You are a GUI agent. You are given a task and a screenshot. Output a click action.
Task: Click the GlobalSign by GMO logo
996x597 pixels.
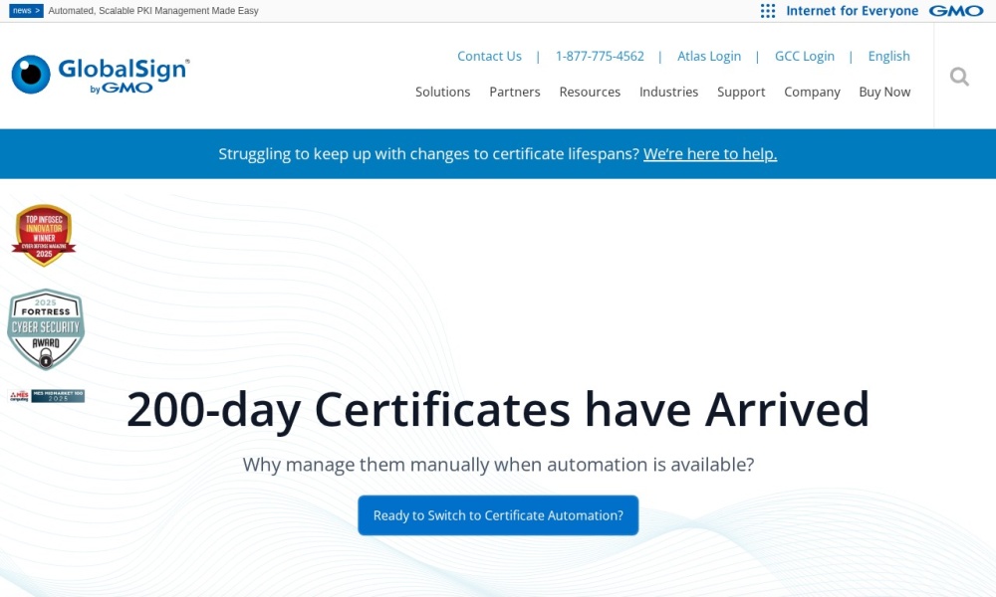pyautogui.click(x=101, y=75)
